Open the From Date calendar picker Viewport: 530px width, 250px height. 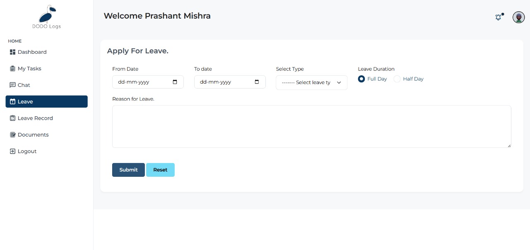pyautogui.click(x=176, y=82)
